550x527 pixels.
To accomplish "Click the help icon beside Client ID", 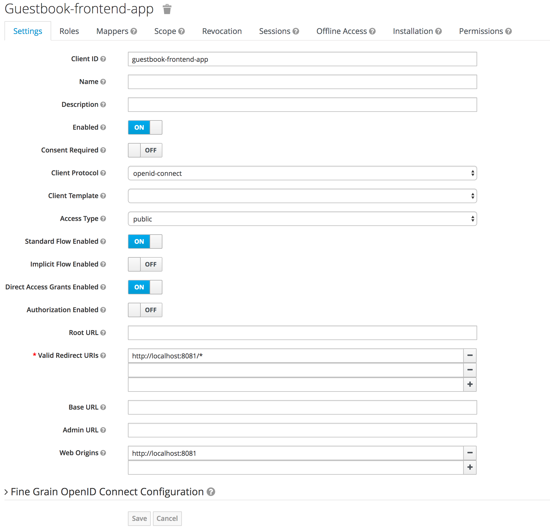I will [103, 59].
